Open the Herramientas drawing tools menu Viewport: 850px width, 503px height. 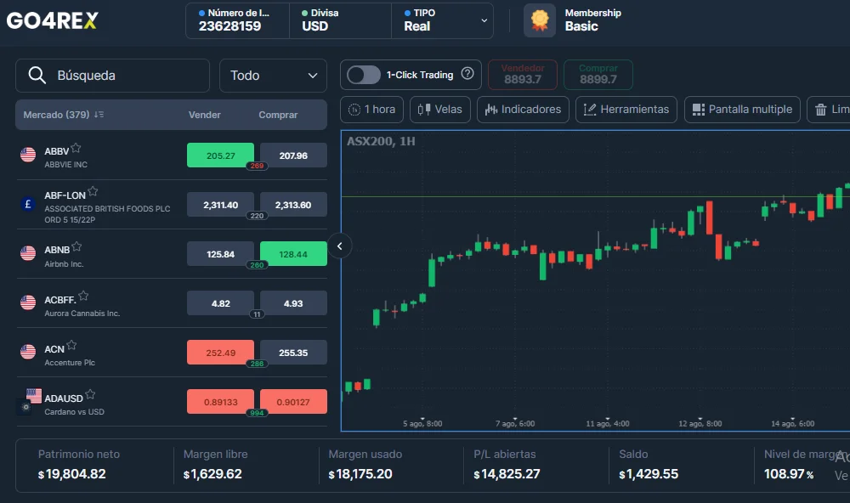click(x=626, y=110)
